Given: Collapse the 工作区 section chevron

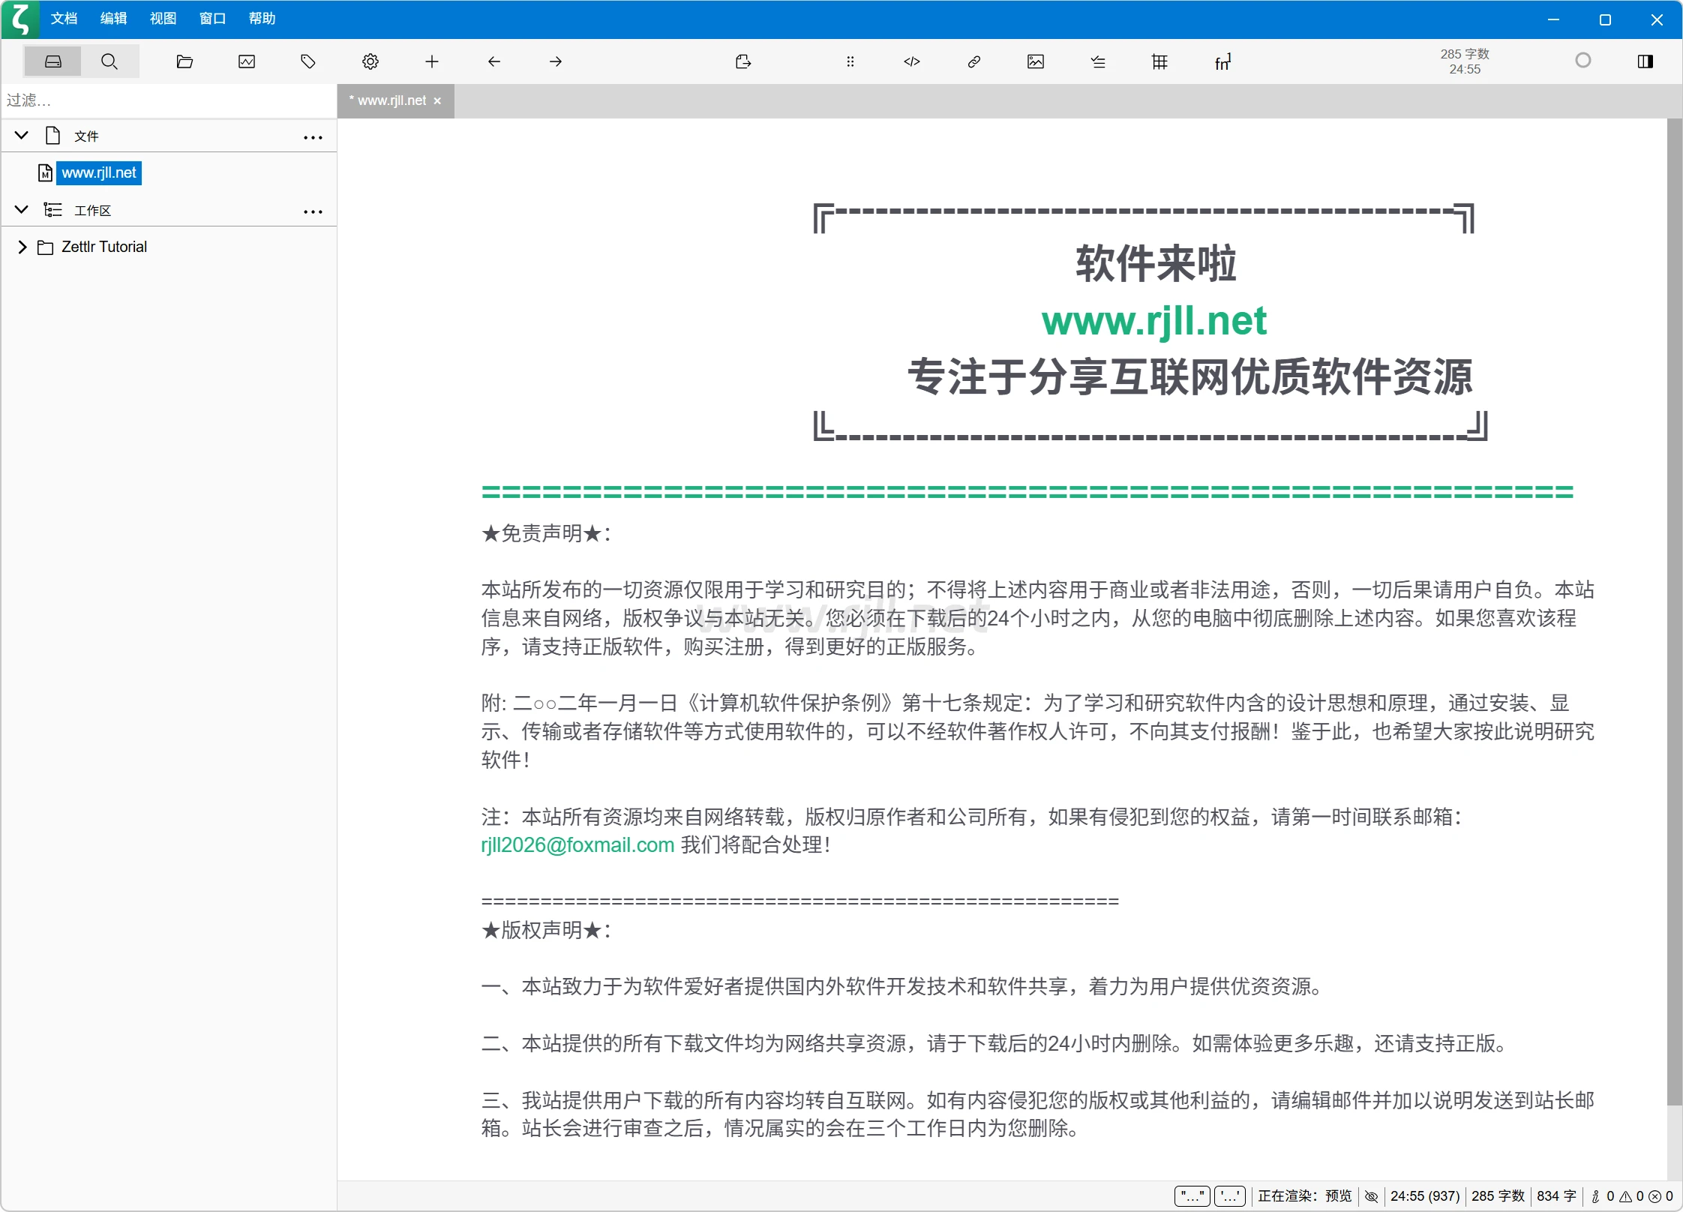Looking at the screenshot, I should 22,210.
